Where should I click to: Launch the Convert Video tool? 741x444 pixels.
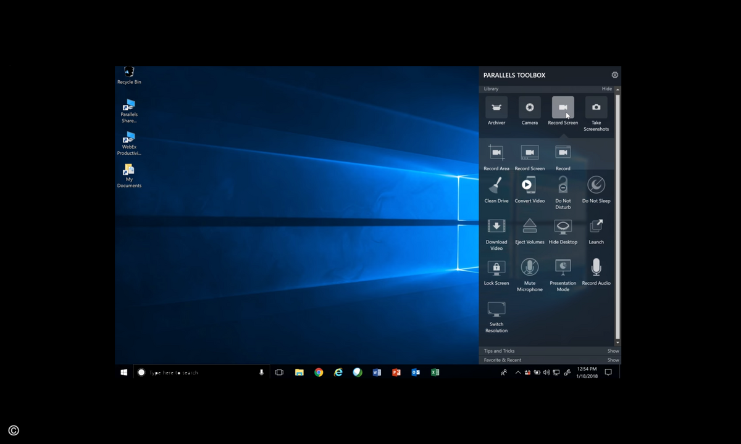(530, 189)
